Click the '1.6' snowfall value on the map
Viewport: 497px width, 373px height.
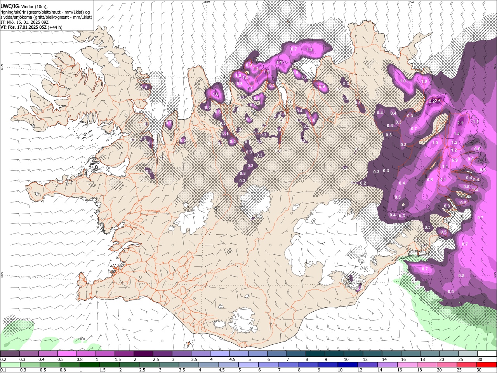click(215, 94)
